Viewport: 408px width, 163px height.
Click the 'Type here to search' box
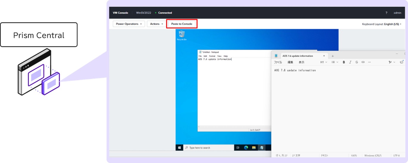coord(208,148)
